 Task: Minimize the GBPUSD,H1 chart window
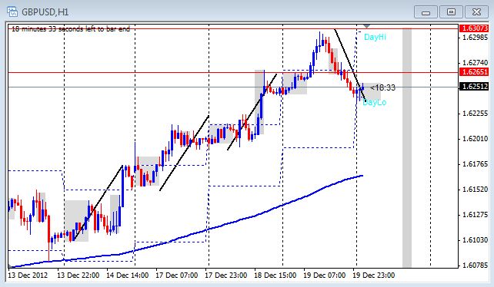pyautogui.click(x=426, y=12)
